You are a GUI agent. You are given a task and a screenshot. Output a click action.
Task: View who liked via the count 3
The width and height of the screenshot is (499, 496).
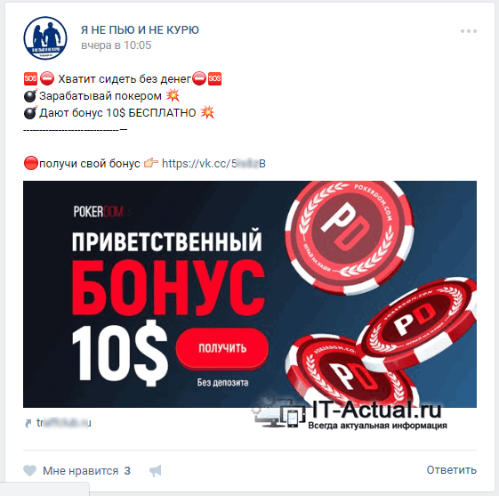click(127, 470)
